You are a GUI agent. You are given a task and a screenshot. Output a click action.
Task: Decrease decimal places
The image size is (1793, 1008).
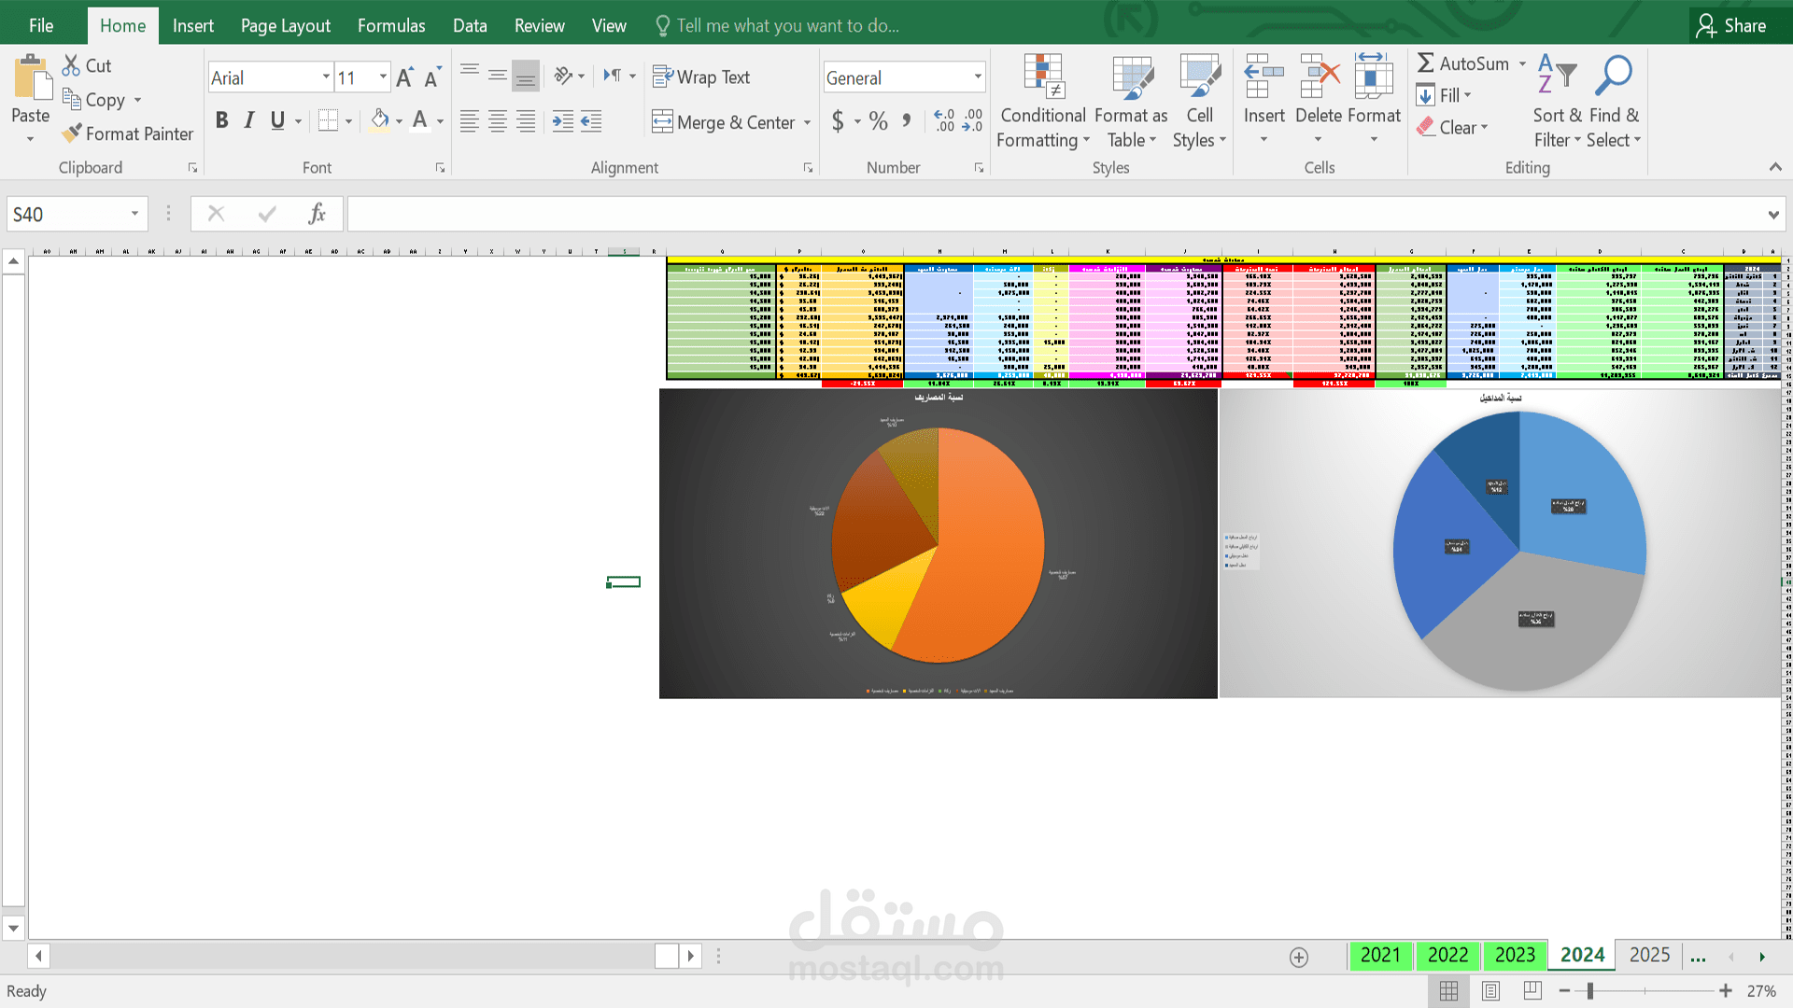click(x=972, y=120)
